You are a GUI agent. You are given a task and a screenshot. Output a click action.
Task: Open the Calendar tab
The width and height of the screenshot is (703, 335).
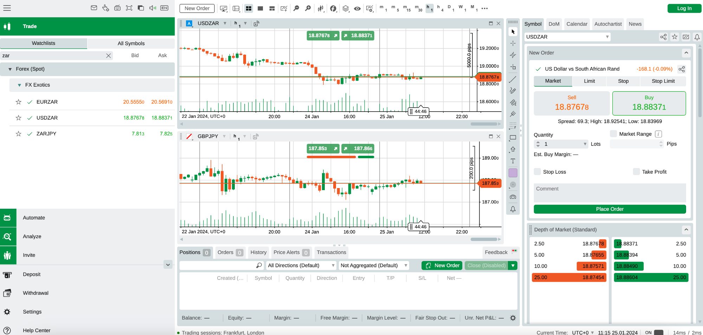coord(577,24)
